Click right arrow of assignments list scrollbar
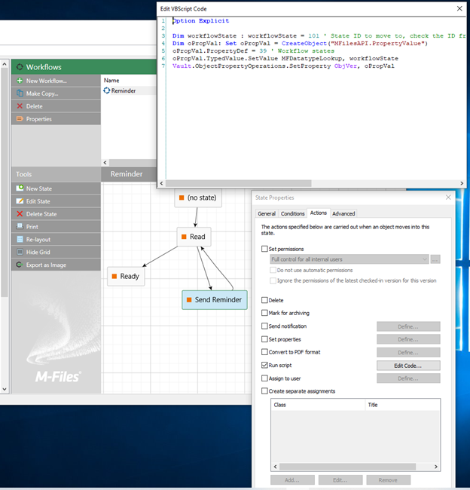 point(436,467)
